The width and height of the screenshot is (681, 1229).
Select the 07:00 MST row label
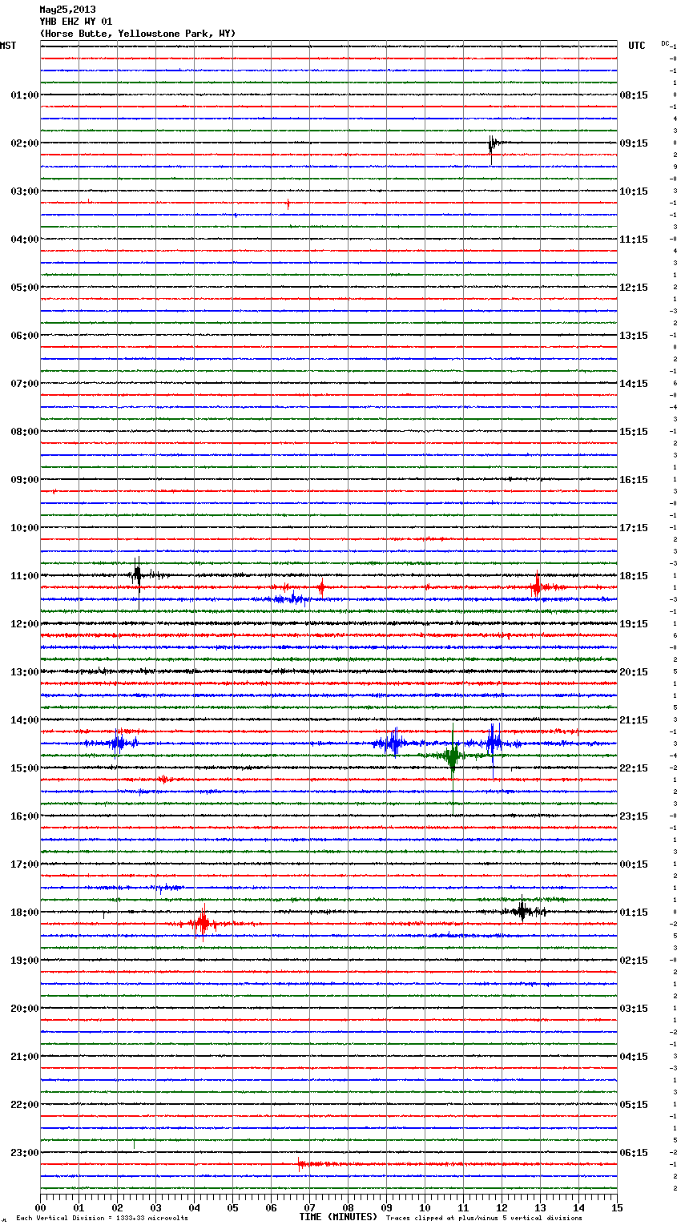[25, 384]
